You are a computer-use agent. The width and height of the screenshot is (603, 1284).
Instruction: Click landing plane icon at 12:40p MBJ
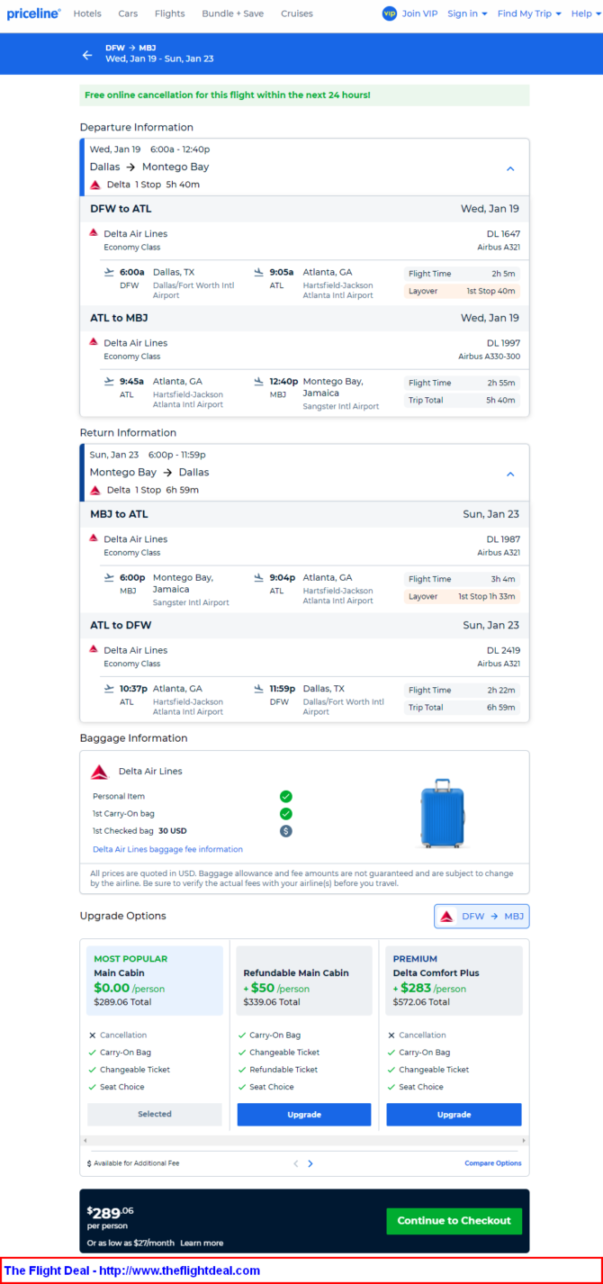point(259,382)
